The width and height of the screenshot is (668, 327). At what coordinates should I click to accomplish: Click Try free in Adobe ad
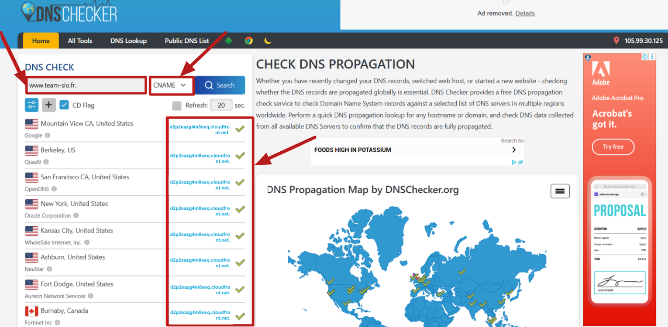pos(613,147)
